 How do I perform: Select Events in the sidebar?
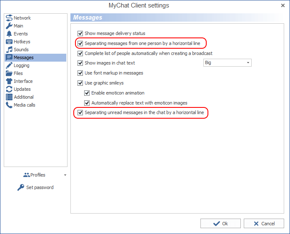click(x=21, y=34)
